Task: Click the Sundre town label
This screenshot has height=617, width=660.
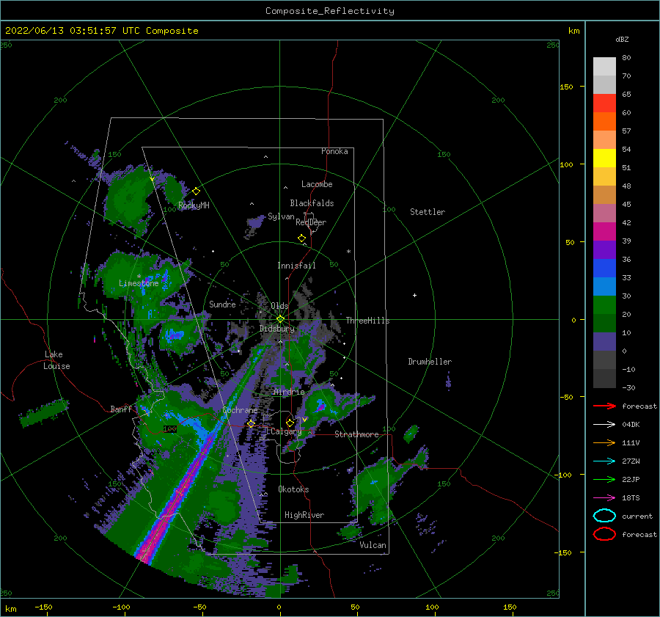Action: point(222,304)
